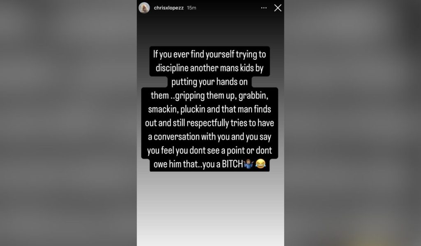Screen dimensions: 421x246
Task: Click the line 'smackin, pluckin and that man finds'
Action: (x=209, y=109)
